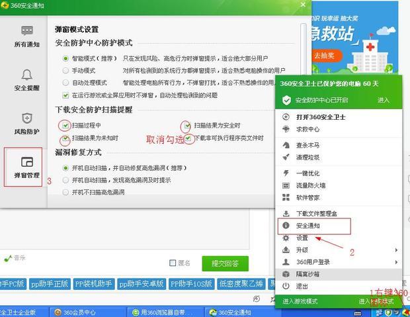Image resolution: width=410 pixels, height=317 pixels.
Task: Click the 流量防火墙 icon
Action: (286, 185)
